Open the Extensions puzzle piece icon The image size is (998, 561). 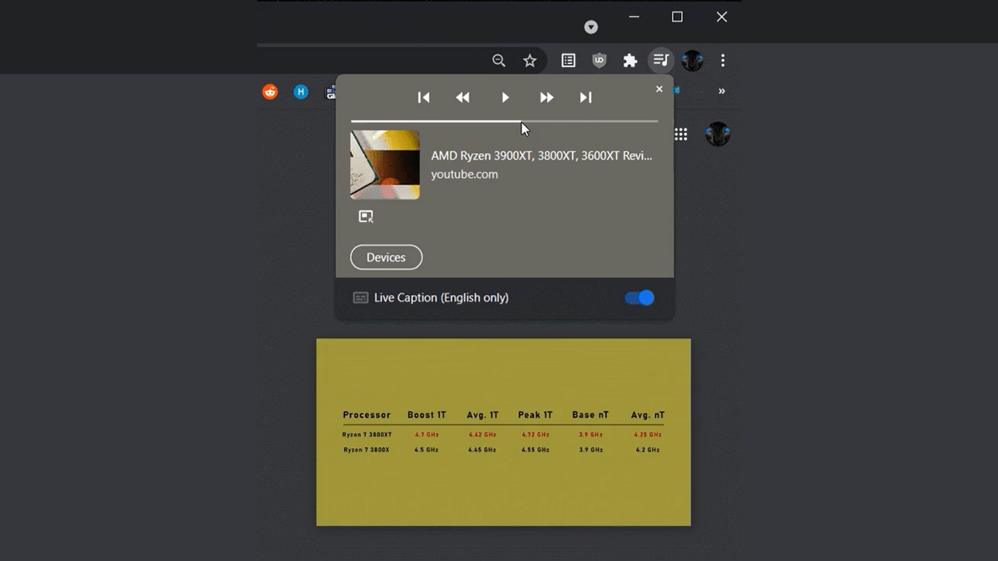(x=630, y=60)
